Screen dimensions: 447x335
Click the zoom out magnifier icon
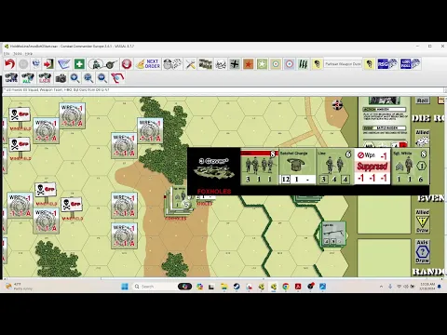[102, 78]
